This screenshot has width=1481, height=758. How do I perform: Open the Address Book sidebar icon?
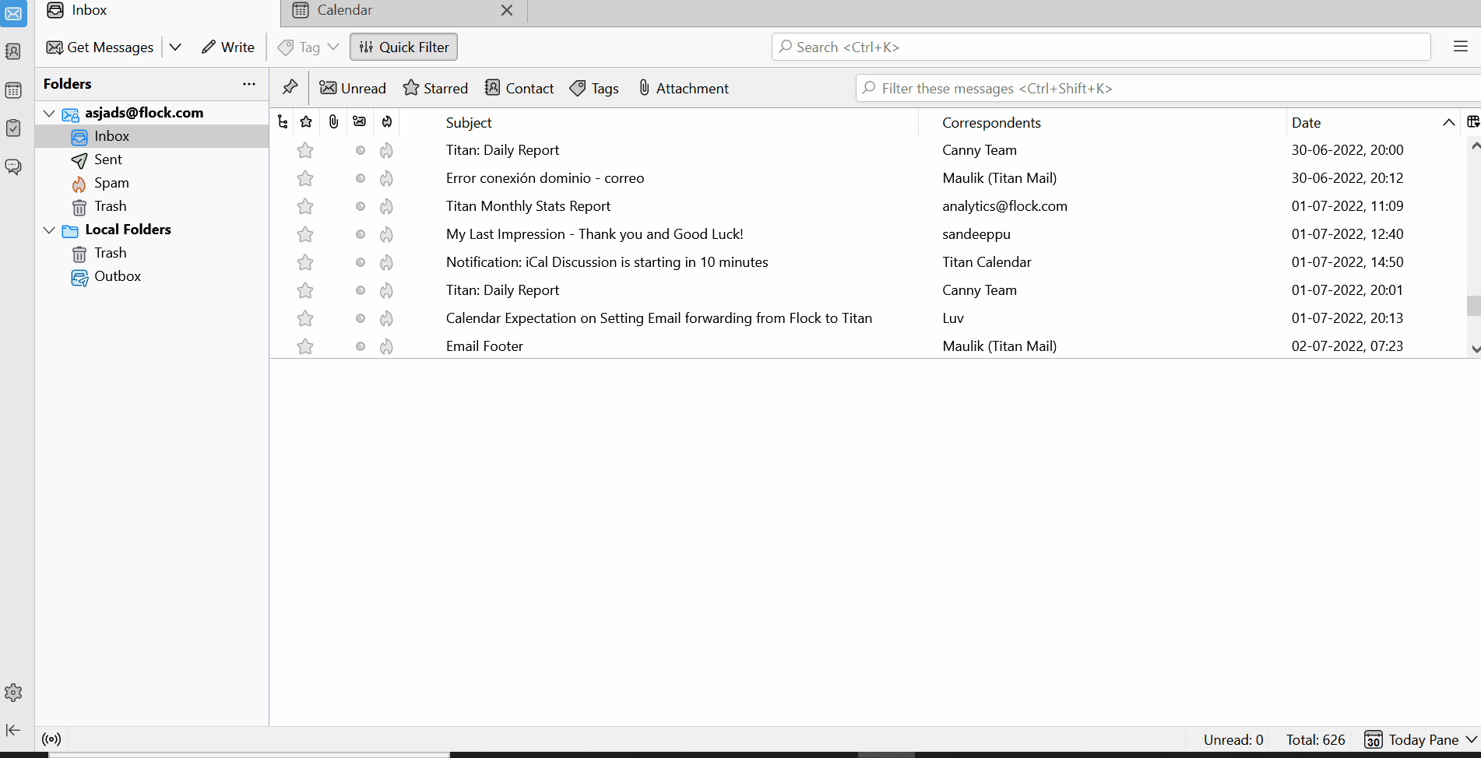pos(13,51)
